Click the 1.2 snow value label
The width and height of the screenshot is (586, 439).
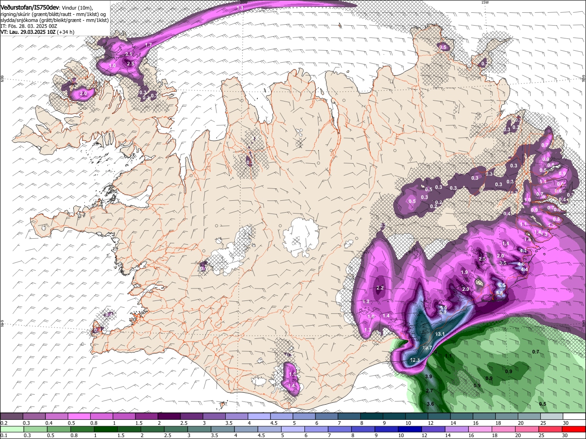point(366,302)
